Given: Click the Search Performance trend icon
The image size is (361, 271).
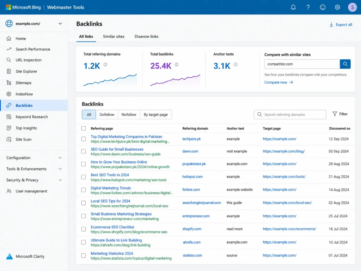Looking at the screenshot, I should [9, 49].
